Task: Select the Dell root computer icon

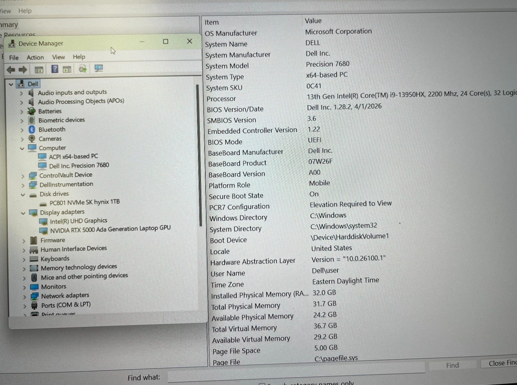Action: click(x=21, y=84)
